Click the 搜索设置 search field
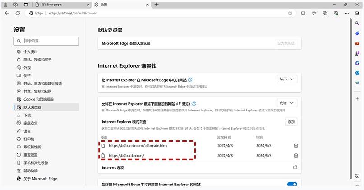364x190 pixels. click(x=46, y=41)
